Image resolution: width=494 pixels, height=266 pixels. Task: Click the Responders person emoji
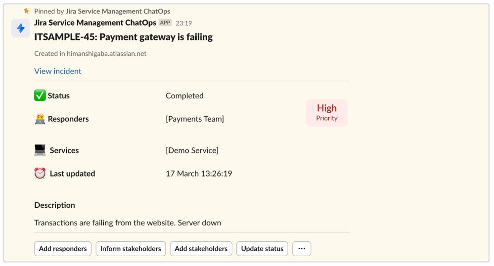(40, 119)
